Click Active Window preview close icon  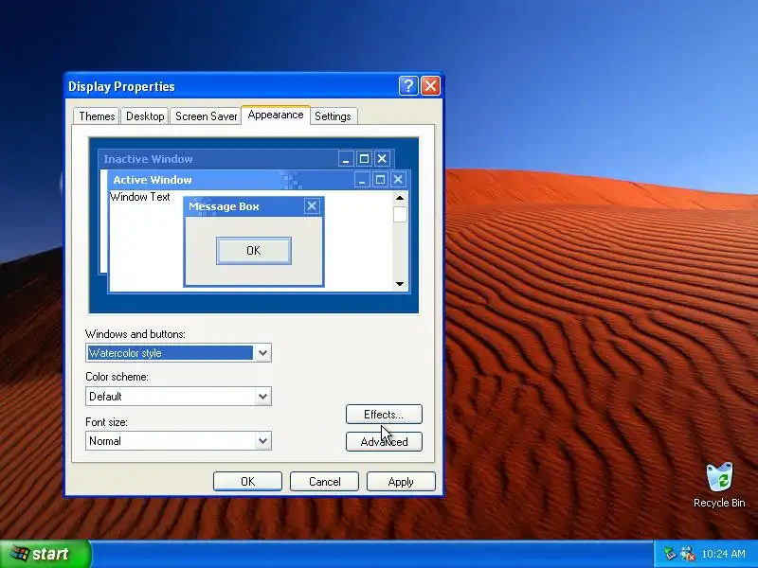tap(398, 180)
